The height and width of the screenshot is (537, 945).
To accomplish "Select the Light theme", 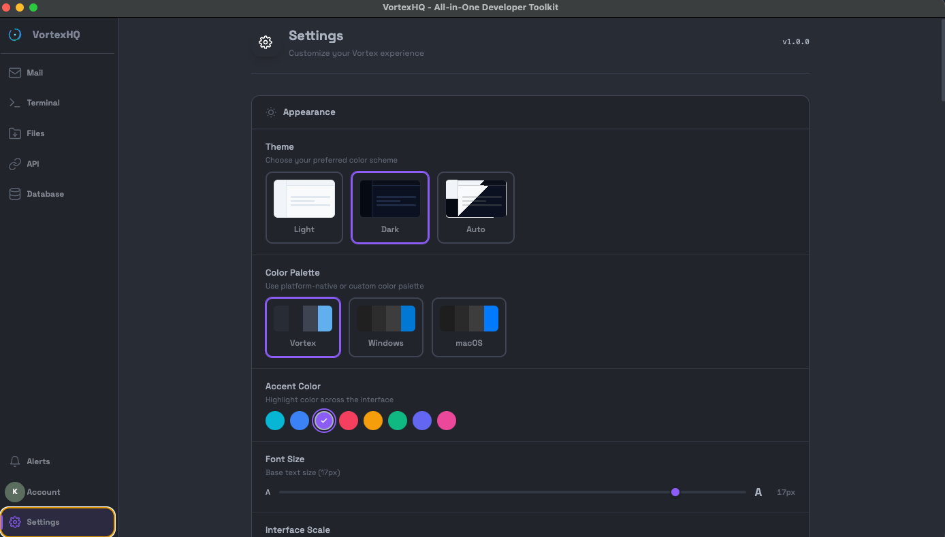I will pos(304,208).
